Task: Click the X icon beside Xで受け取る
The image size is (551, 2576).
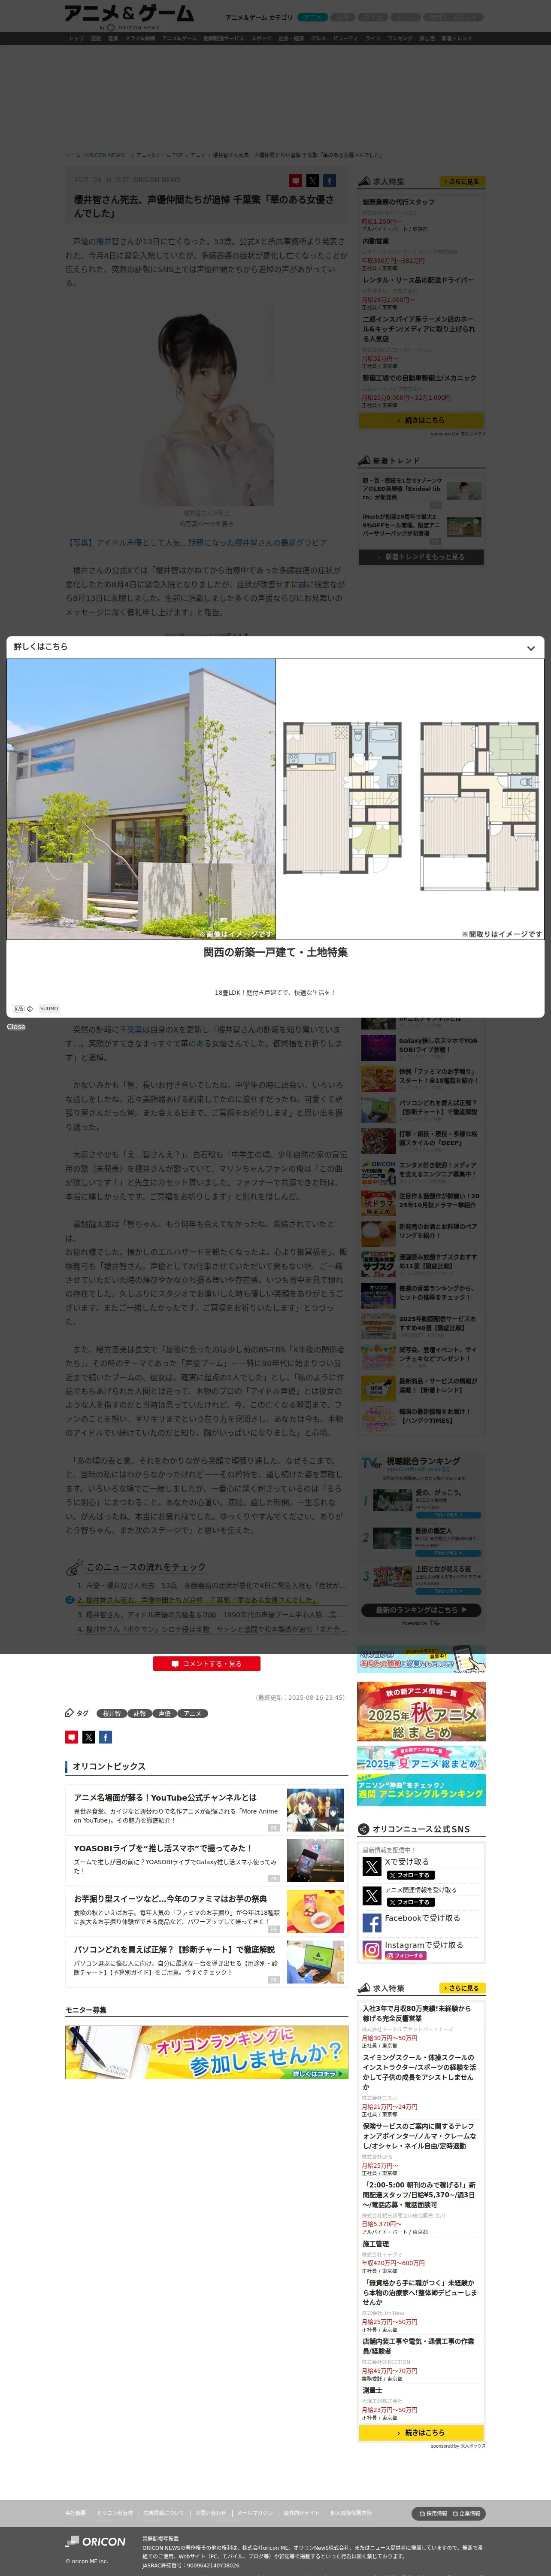Action: coord(372,1867)
